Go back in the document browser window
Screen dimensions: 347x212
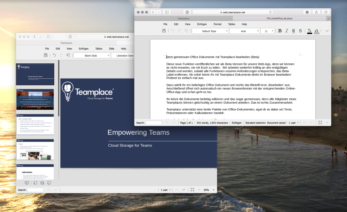153,12
